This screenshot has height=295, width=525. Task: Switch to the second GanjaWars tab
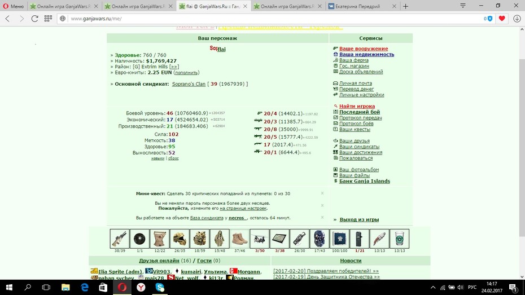(x=138, y=6)
